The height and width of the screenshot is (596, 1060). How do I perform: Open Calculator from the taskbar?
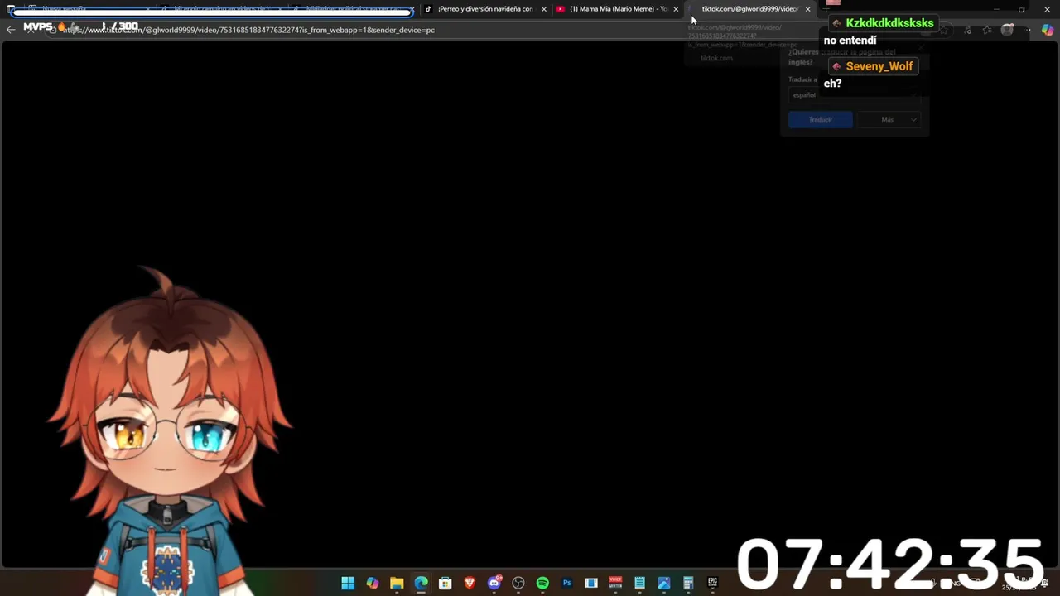(688, 583)
